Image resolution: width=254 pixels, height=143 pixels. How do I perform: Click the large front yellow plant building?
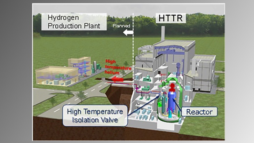tap(56, 76)
